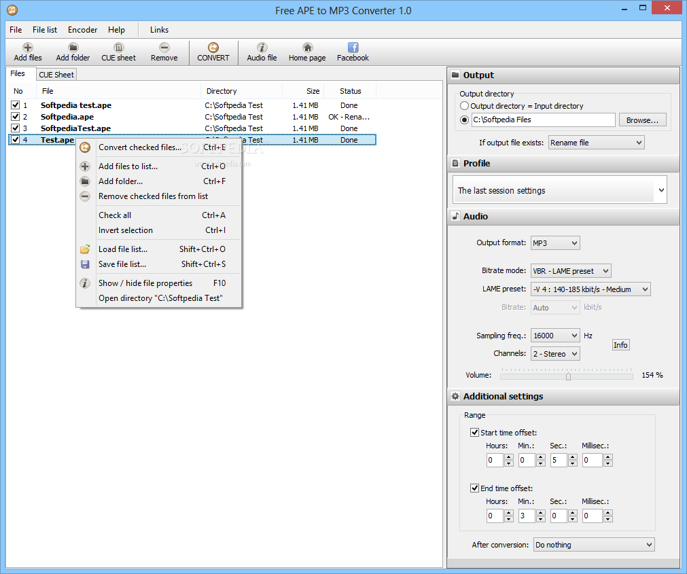Click the Start time offset Min. field
Viewport: 687px width, 574px height.
click(x=527, y=460)
